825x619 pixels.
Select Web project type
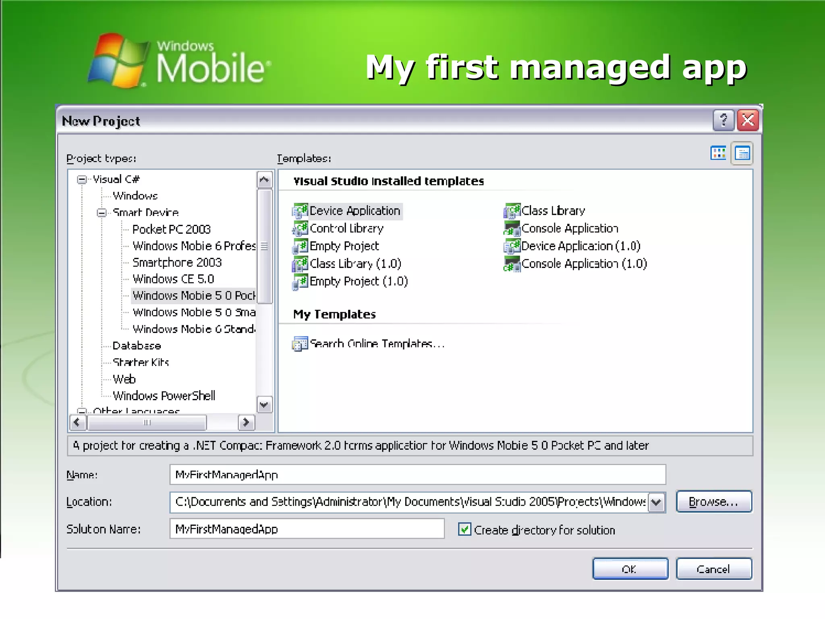click(x=124, y=379)
